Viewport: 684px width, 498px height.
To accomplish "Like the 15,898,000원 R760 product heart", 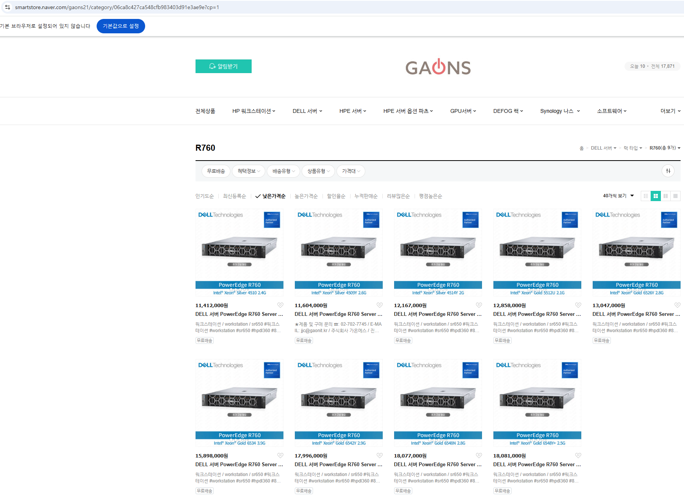I will (280, 456).
